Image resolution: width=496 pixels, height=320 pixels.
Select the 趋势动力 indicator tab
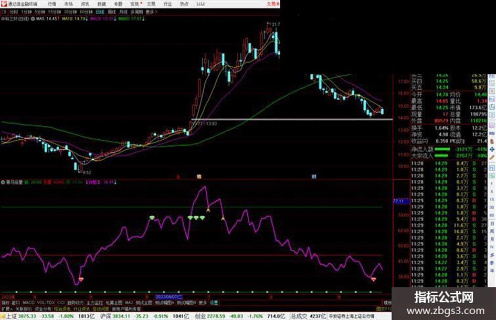pyautogui.click(x=75, y=303)
